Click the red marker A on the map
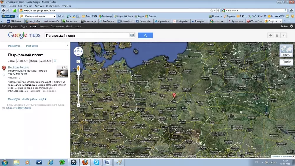This screenshot has height=166, width=295. click(x=174, y=96)
